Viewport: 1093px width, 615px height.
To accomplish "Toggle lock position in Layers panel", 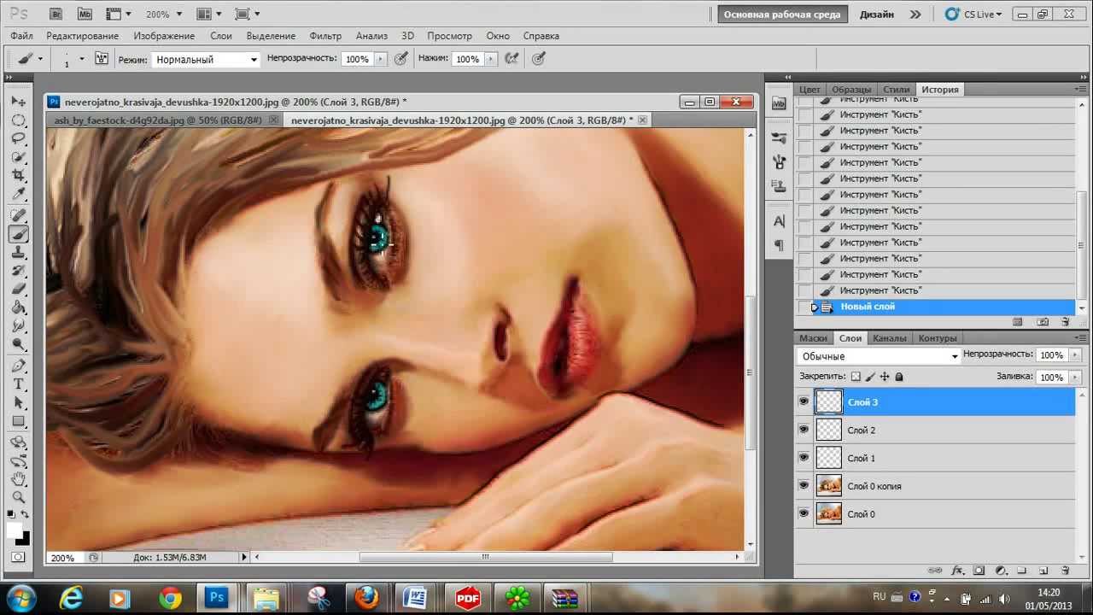I will 885,377.
